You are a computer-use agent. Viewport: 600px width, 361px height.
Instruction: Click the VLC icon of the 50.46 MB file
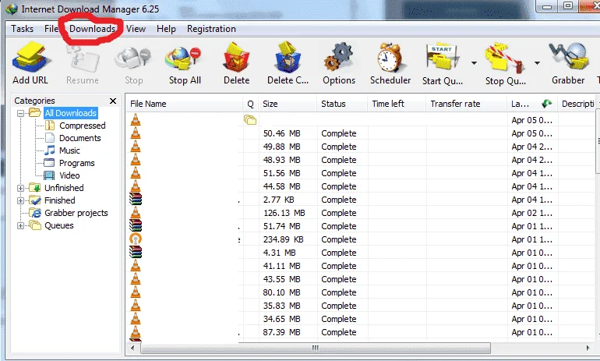136,133
